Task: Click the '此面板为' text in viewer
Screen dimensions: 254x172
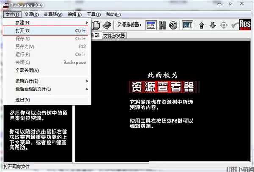Action: [x=163, y=75]
